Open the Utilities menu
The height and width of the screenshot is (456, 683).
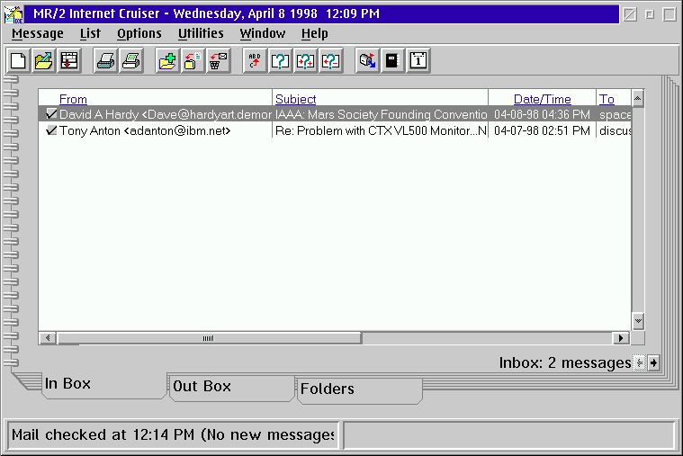201,33
